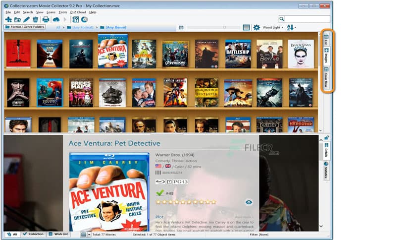
Task: Switch to the Images view tab
Action: 326,55
